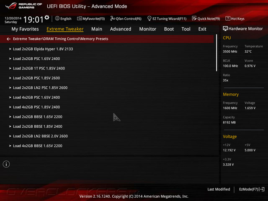Switch to the Main tab
Viewport: 268px width, 201px height.
pyautogui.click(x=97, y=29)
